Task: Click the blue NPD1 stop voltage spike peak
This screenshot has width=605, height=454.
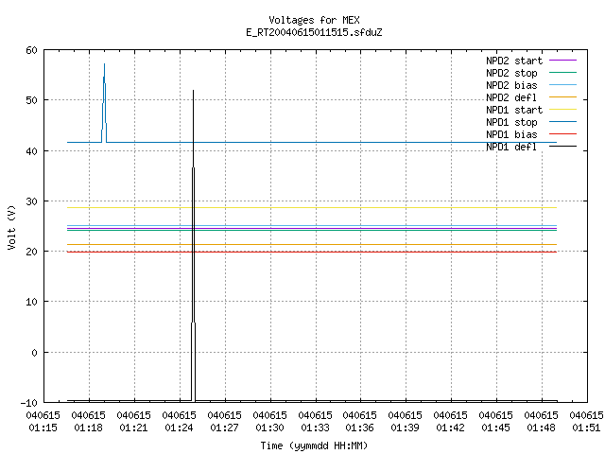Action: pos(105,64)
